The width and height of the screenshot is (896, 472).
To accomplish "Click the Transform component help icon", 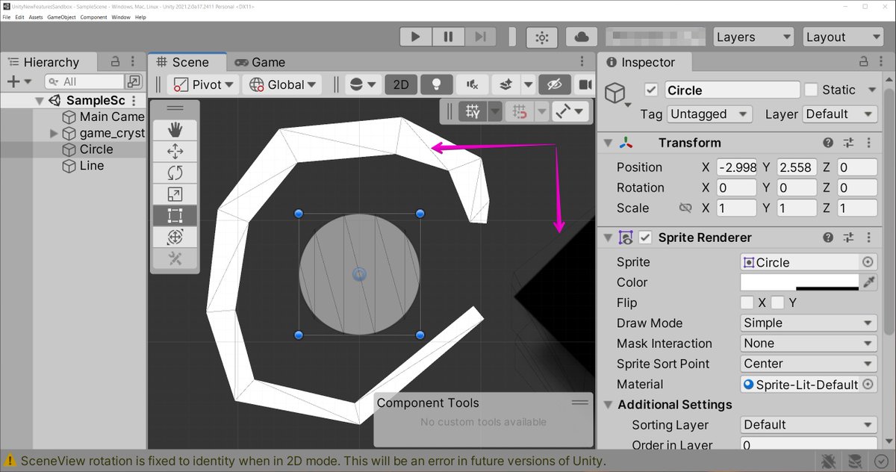I will 827,142.
